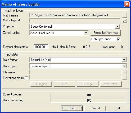
Task: Toggle the Relief presence checkbox
Action: click(x=119, y=39)
